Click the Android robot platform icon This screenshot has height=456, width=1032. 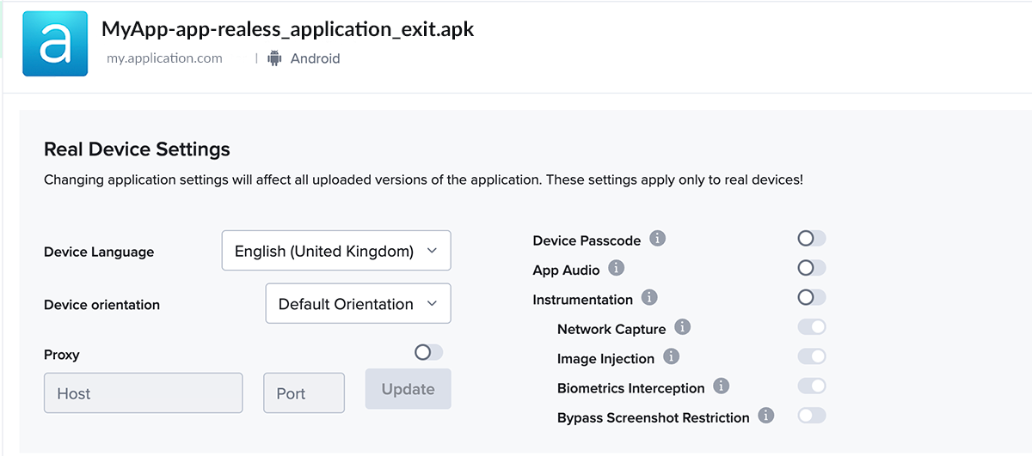(275, 58)
